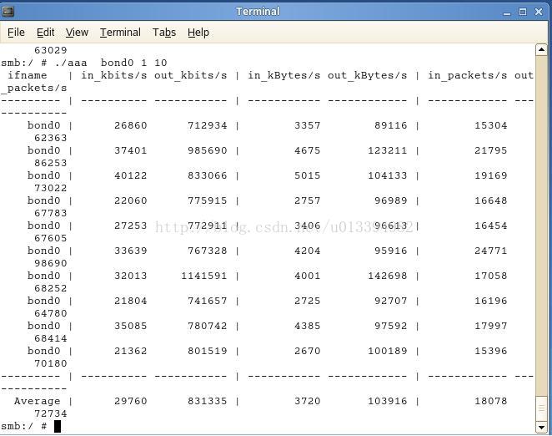Click the scrollbar up arrow
This screenshot has width=552, height=436.
541,50
